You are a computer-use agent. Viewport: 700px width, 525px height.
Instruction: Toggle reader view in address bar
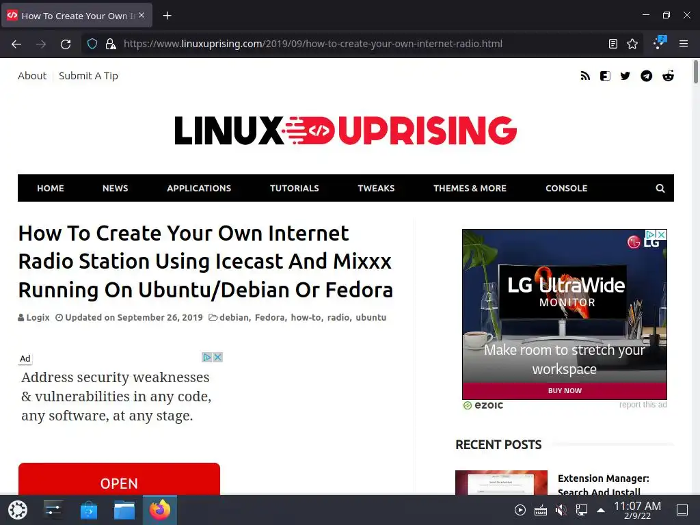tap(613, 44)
